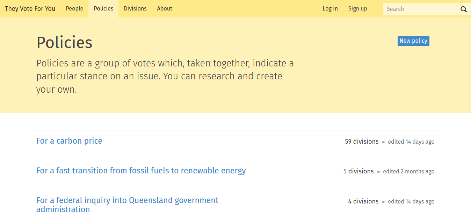Viewport: 471px width, 222px height.
Task: Go to the Divisions page
Action: point(135,9)
